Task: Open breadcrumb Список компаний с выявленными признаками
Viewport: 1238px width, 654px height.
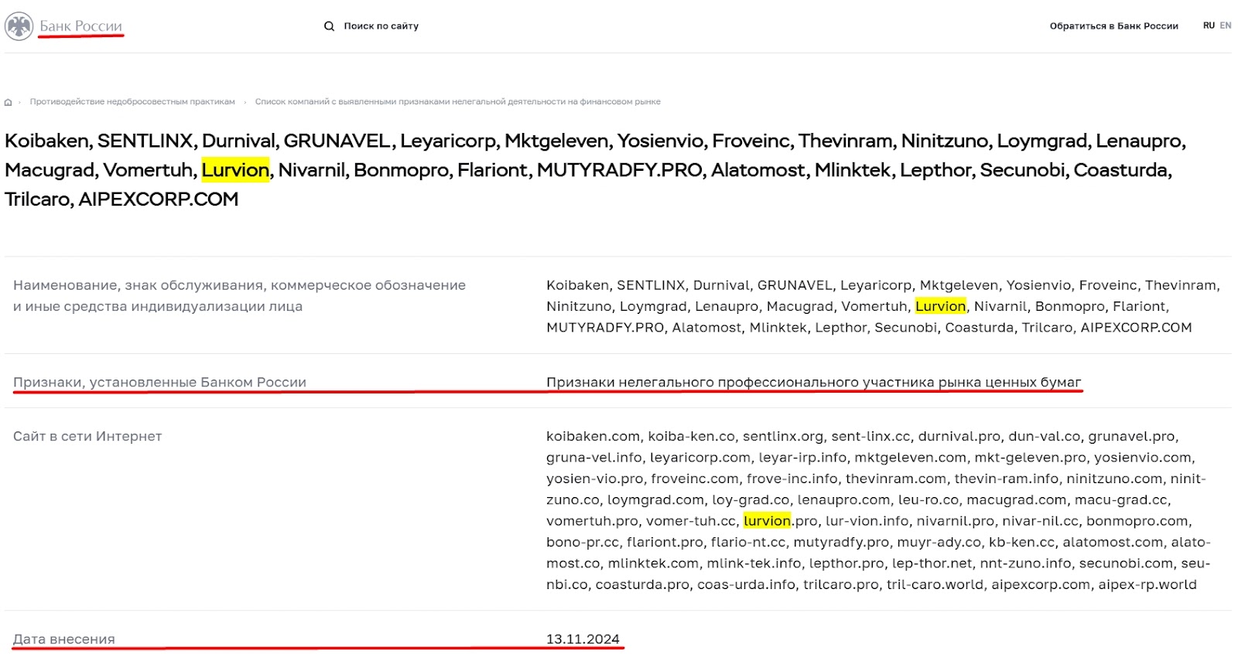Action: [457, 102]
